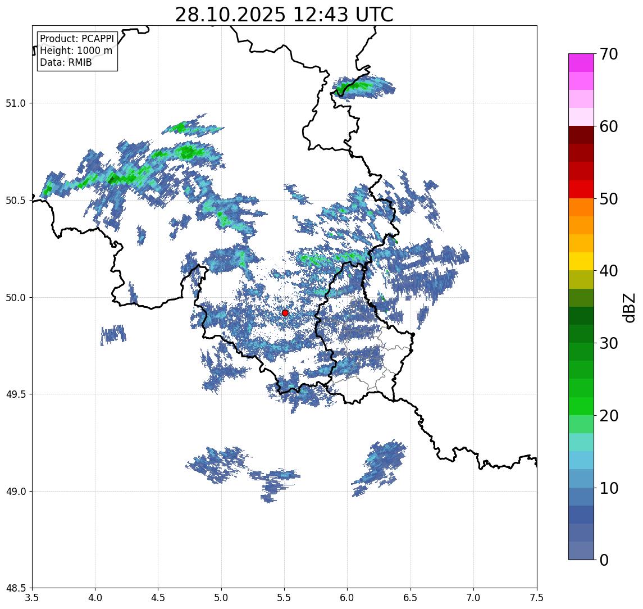
Task: Click the colorbar tick label 10
Action: [609, 488]
